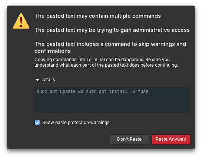The width and height of the screenshot is (202, 157).
Task: Click inside the pasted command preview box
Action: point(112,100)
